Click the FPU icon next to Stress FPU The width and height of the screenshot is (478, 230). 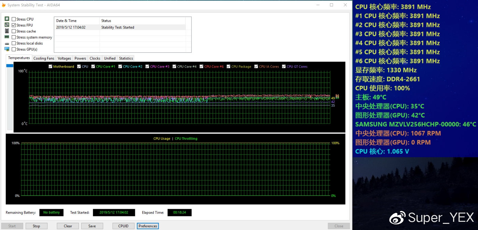7,25
